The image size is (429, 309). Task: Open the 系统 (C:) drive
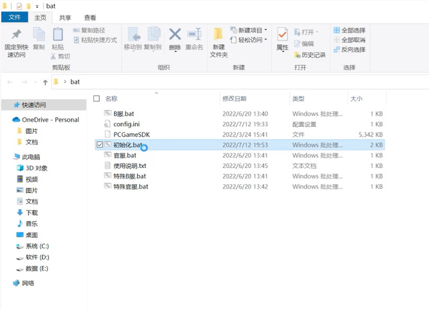[33, 246]
